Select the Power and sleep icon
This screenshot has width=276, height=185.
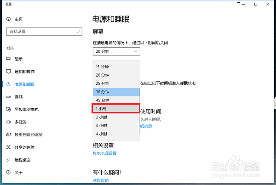(x=8, y=84)
